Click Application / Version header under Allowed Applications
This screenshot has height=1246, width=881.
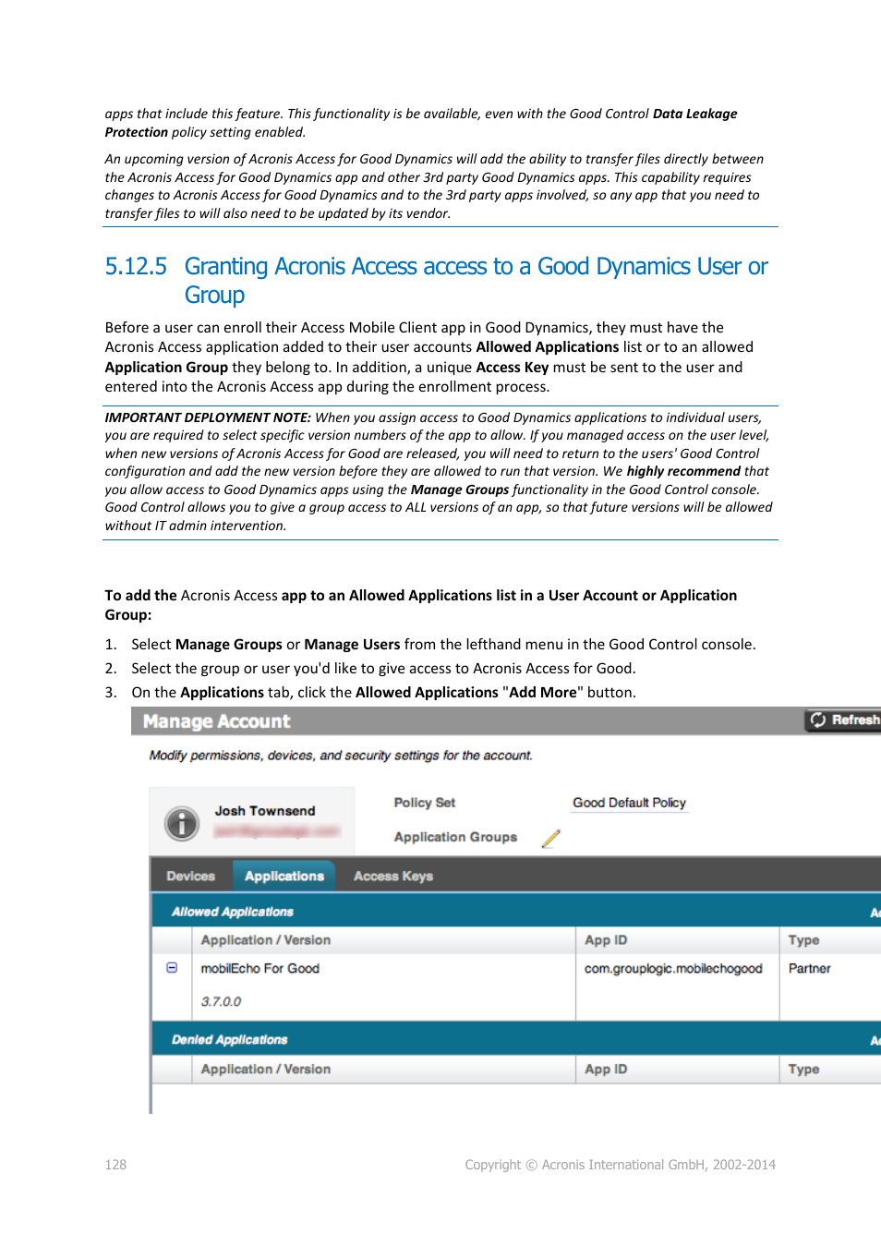click(266, 940)
